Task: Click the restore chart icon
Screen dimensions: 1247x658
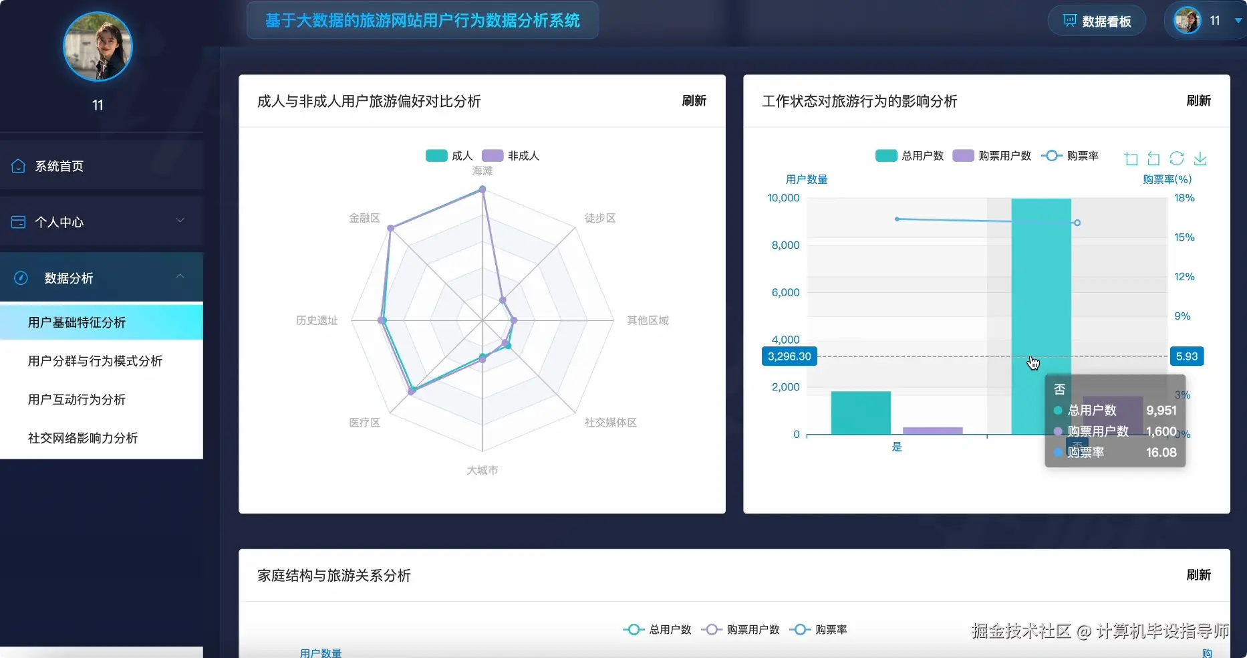Action: (1177, 158)
